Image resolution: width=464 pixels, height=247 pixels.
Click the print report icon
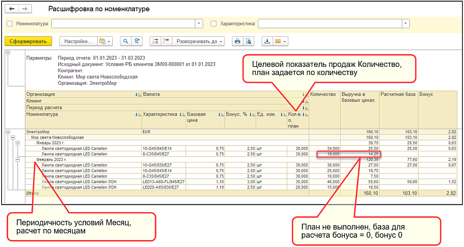[237, 41]
